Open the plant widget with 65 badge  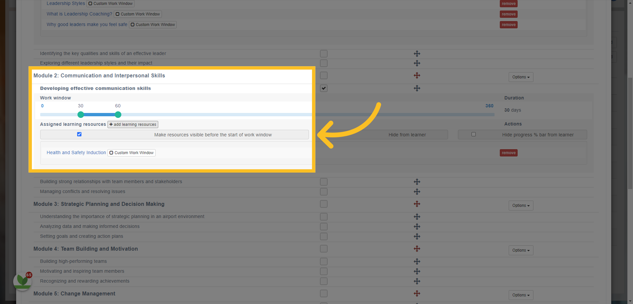click(x=22, y=281)
